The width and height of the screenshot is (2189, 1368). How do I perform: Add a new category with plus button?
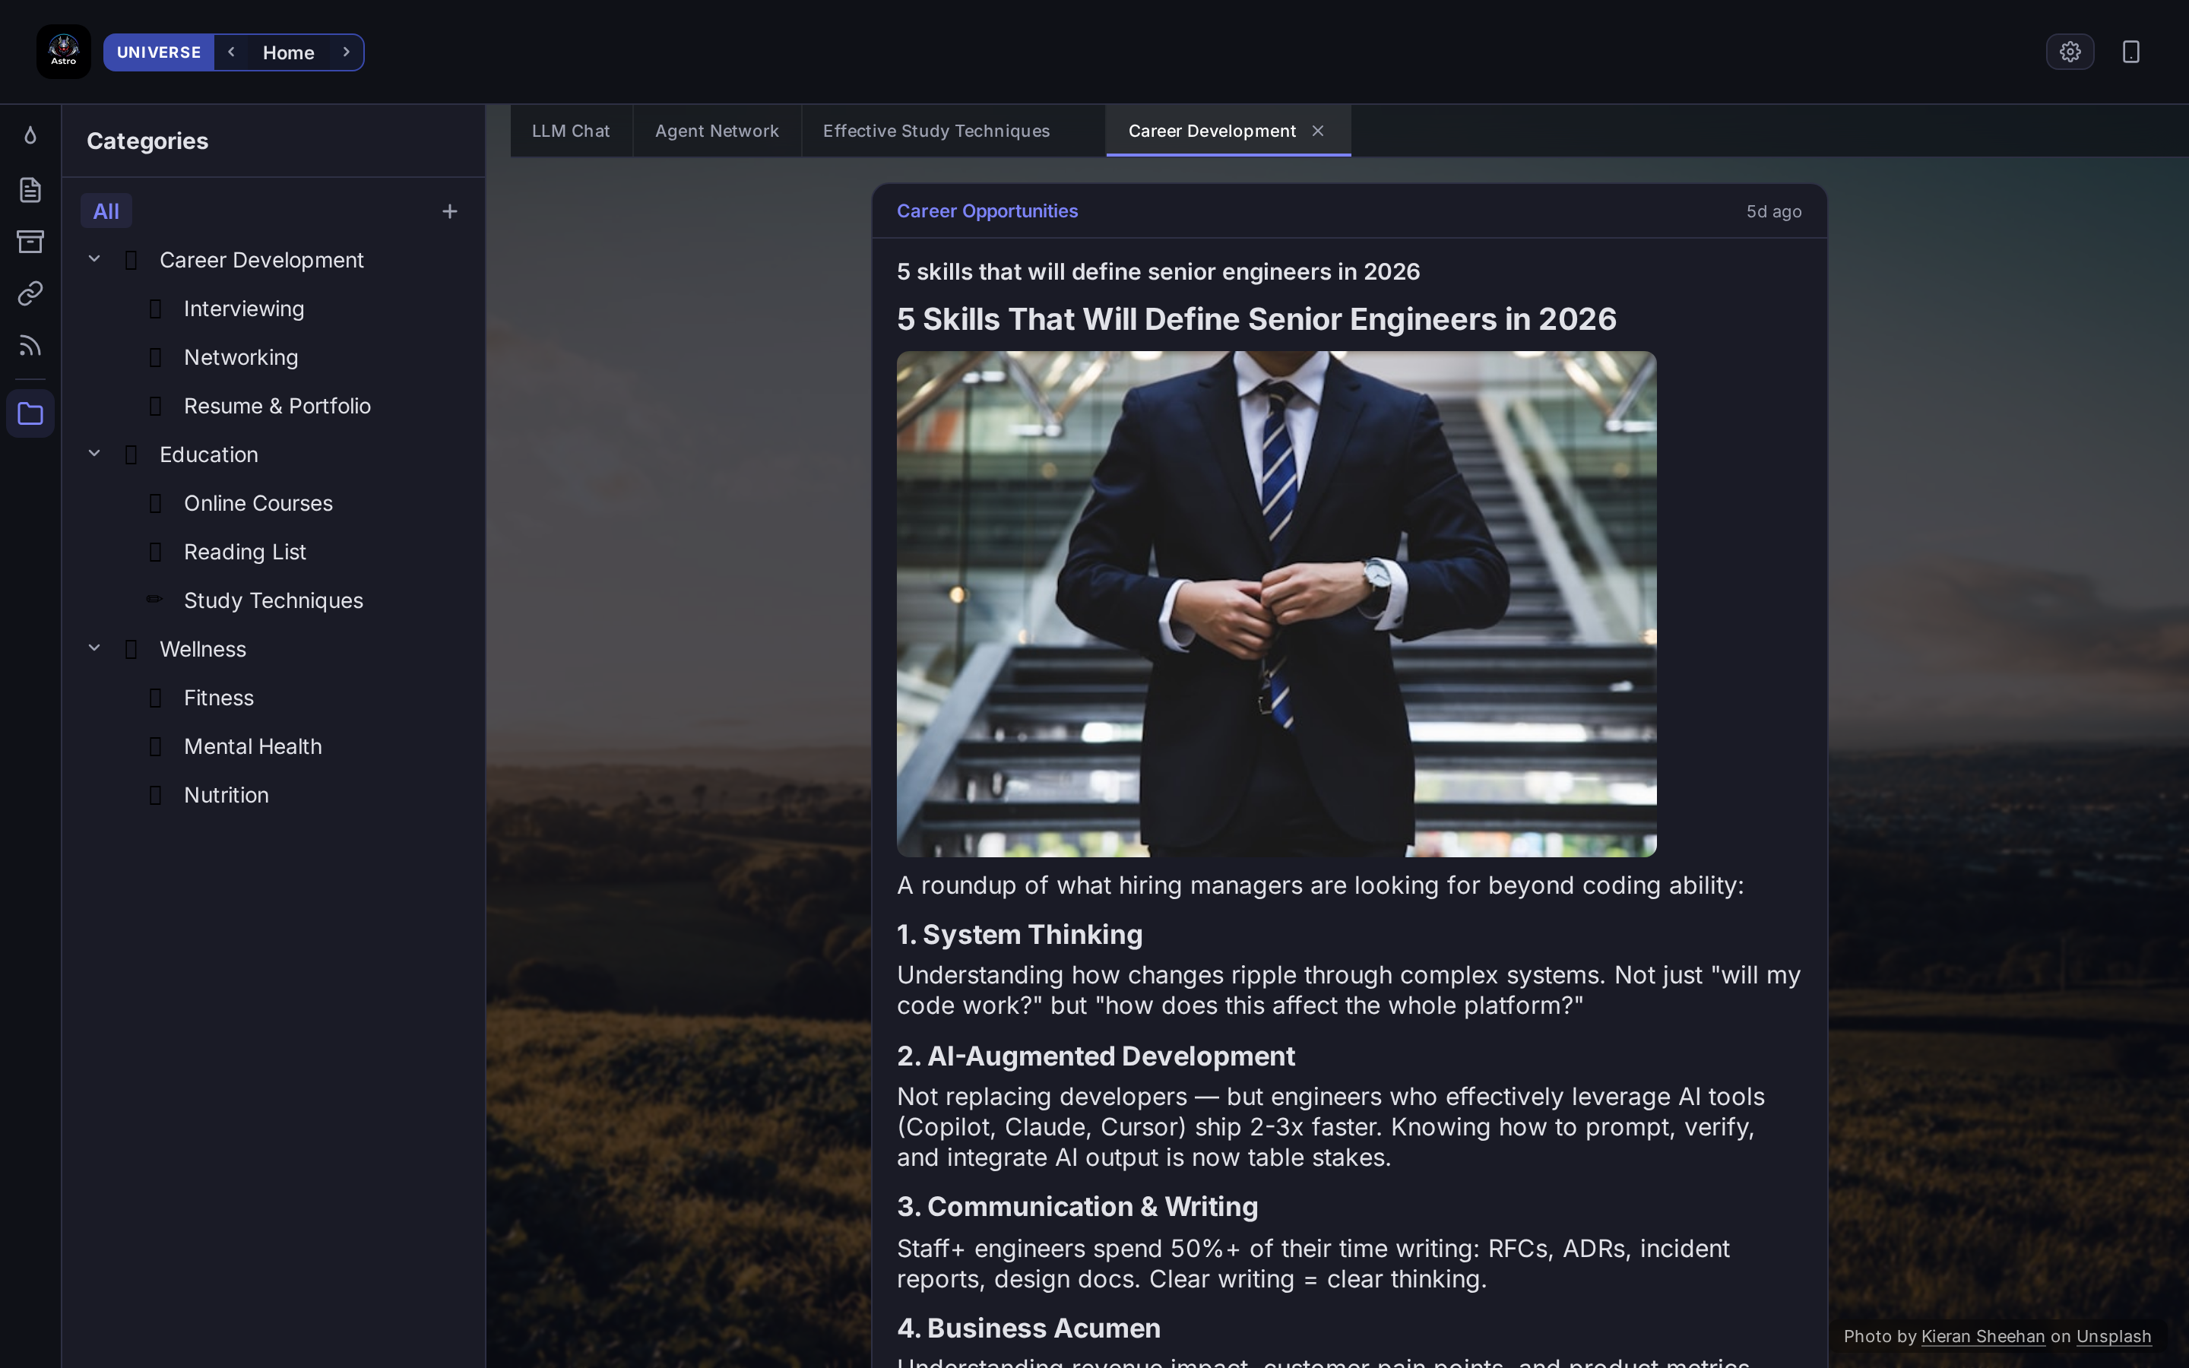(449, 211)
